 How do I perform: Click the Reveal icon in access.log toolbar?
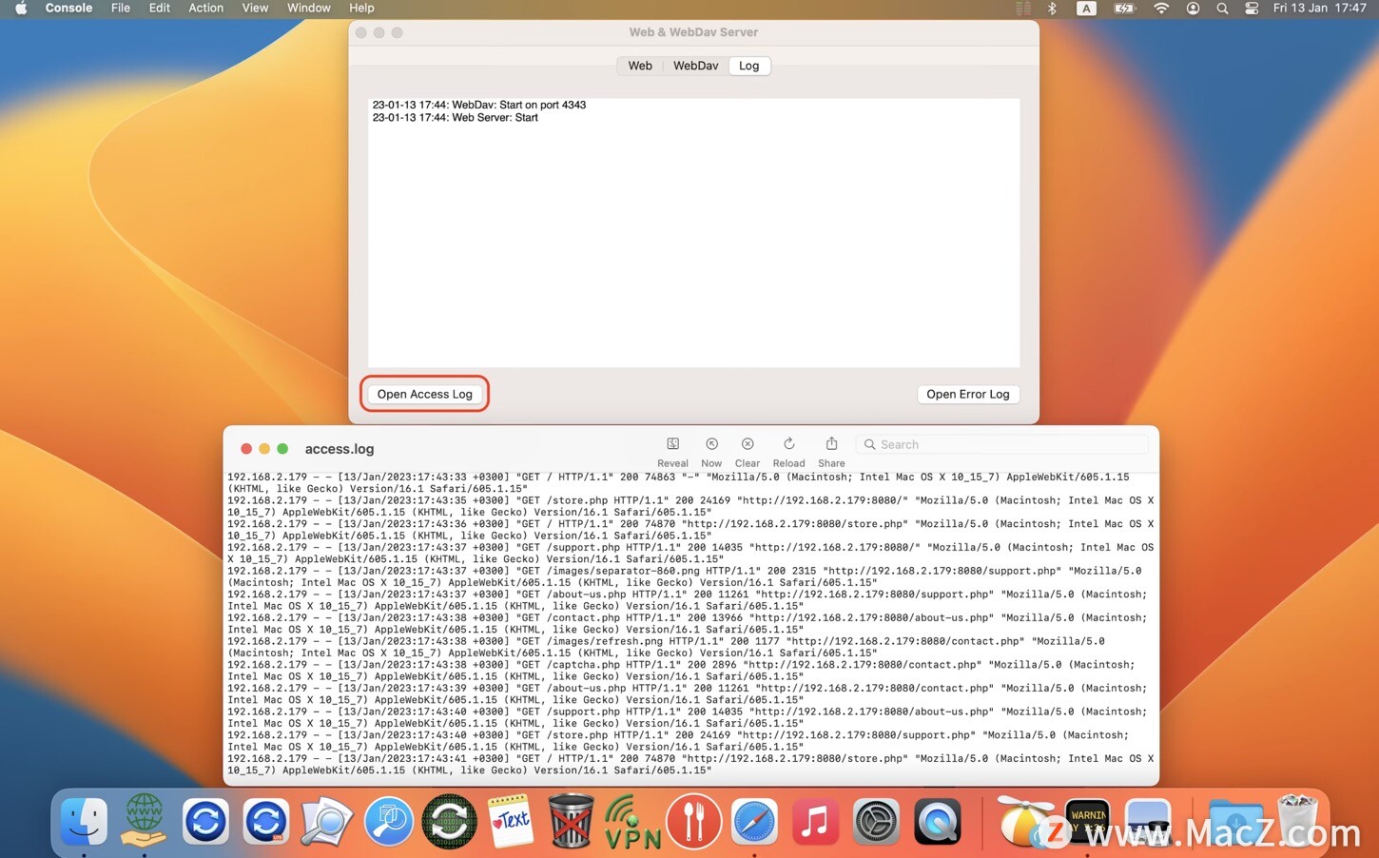coord(672,444)
